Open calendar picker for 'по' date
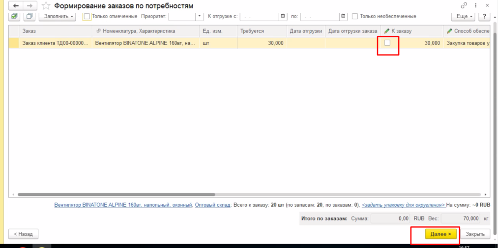498x248 pixels. coord(343,16)
